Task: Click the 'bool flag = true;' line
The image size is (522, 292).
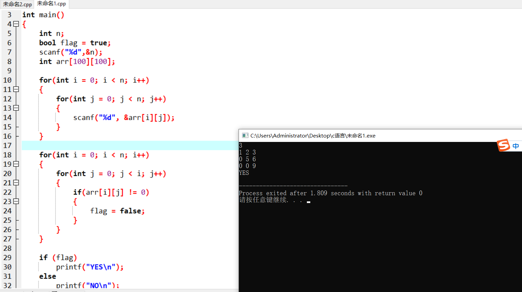Action: click(75, 43)
